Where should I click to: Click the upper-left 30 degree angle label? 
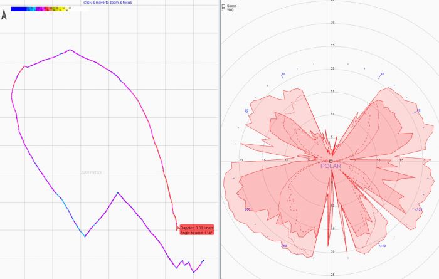(283, 75)
